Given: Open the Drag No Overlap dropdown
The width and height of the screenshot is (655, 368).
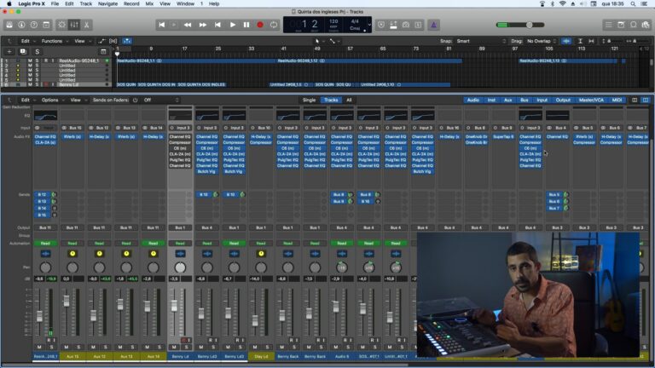Looking at the screenshot, I should point(542,41).
